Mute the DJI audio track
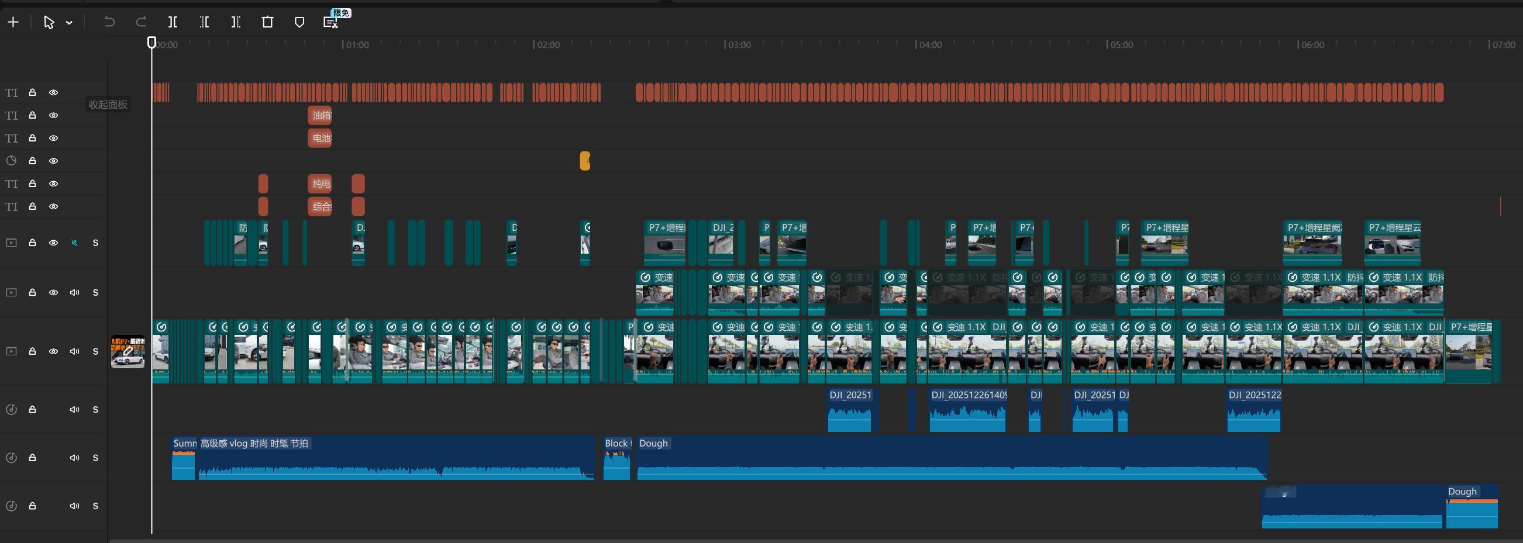The height and width of the screenshot is (543, 1523). (x=74, y=410)
